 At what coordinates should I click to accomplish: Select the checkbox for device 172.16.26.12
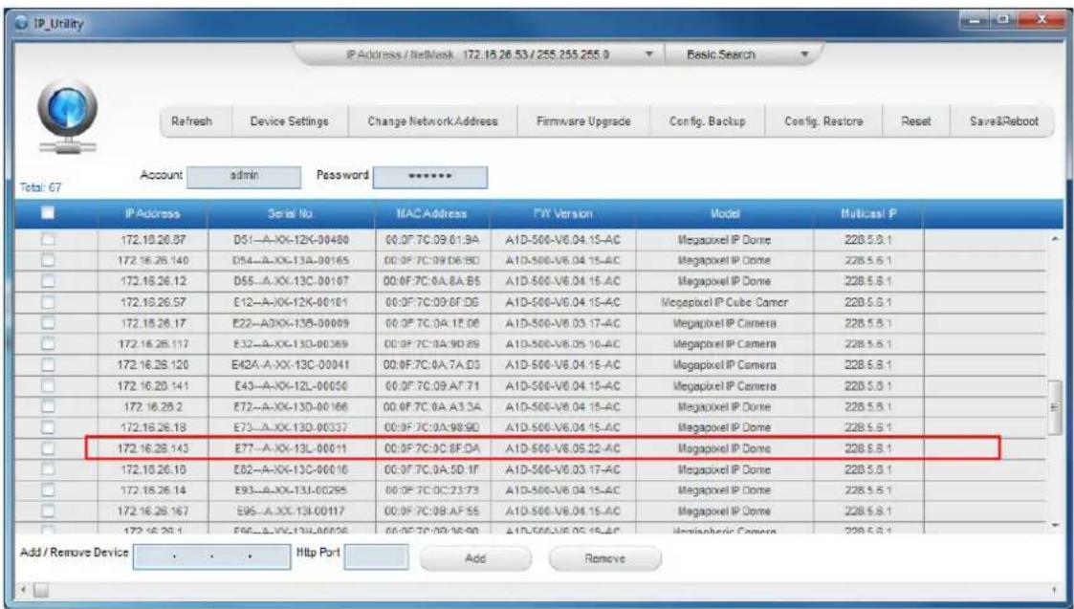(x=47, y=281)
